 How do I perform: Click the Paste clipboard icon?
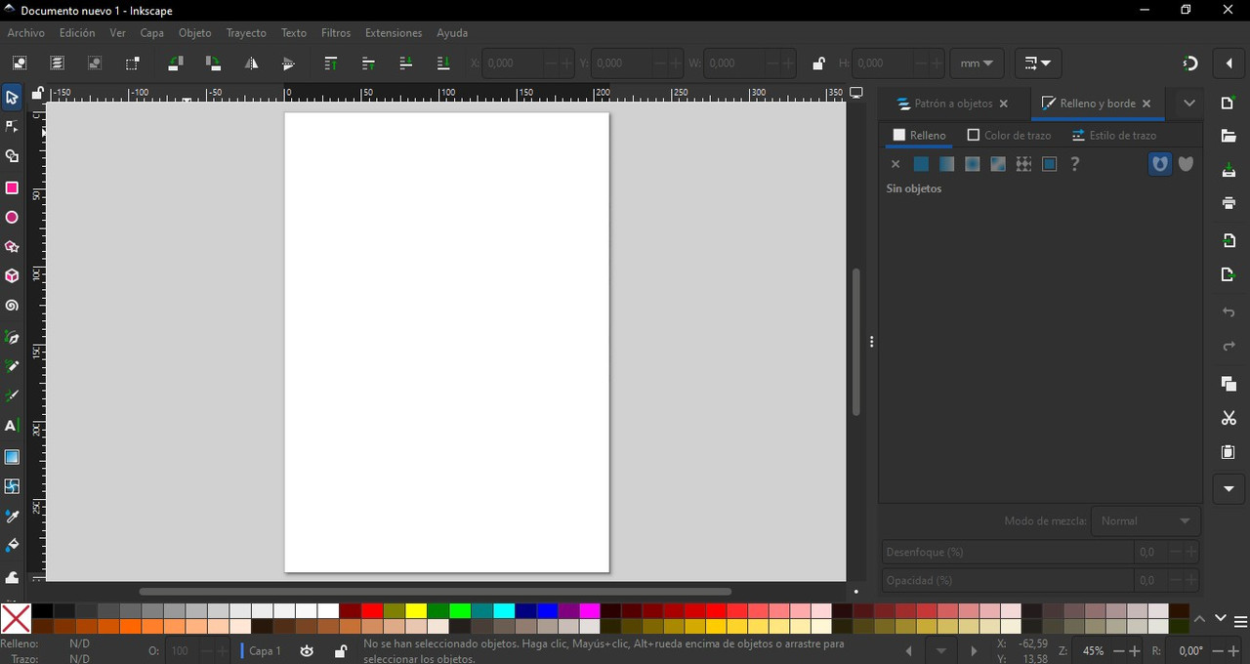click(1229, 452)
